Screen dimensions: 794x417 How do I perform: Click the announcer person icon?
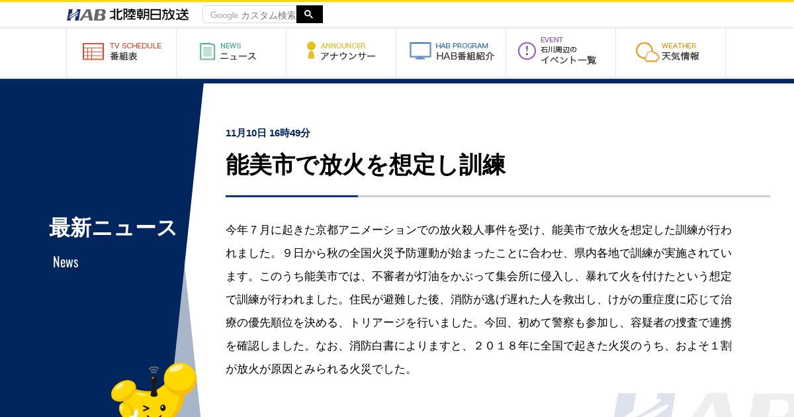(x=311, y=51)
